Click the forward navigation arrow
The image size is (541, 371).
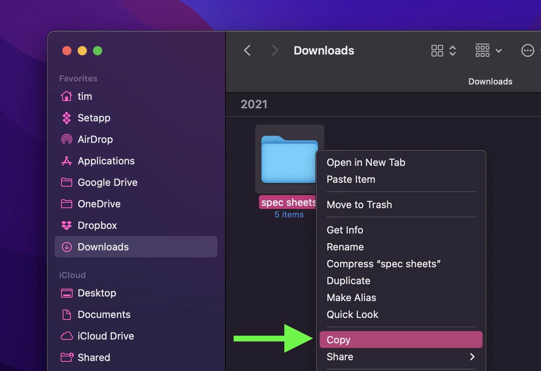(x=275, y=51)
